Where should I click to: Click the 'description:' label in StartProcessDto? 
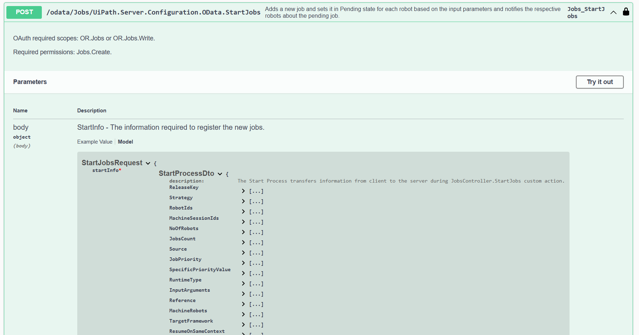pyautogui.click(x=186, y=181)
